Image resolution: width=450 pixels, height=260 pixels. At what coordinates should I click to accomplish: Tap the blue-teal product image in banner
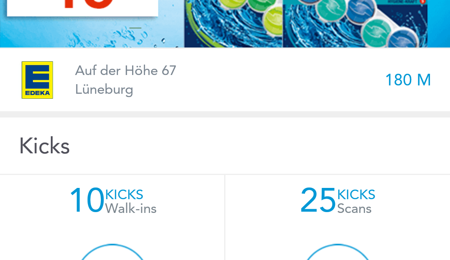[355, 23]
